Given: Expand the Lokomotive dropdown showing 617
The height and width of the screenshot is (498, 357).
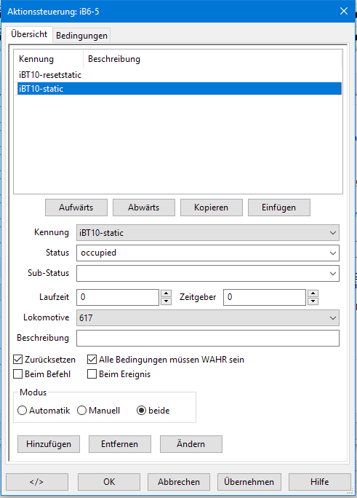Looking at the screenshot, I should (208, 318).
